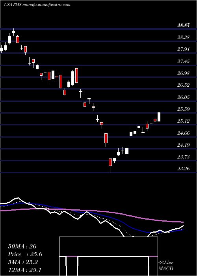Click the 23.73 price axis label
Image resolution: width=197 pixels, height=276 pixels.
tap(184, 157)
